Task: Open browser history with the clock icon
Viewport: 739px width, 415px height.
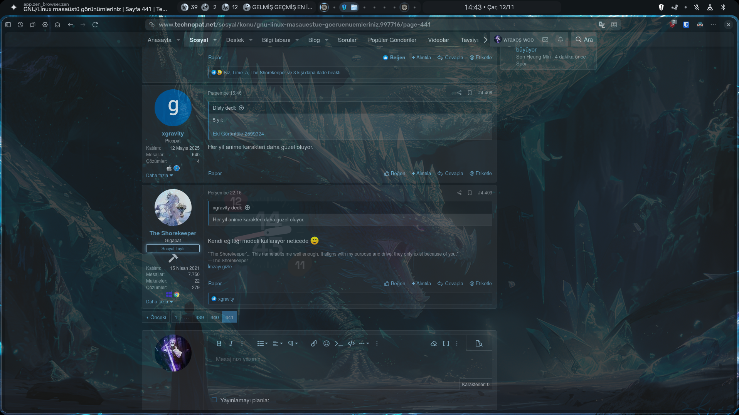Action: 20,25
